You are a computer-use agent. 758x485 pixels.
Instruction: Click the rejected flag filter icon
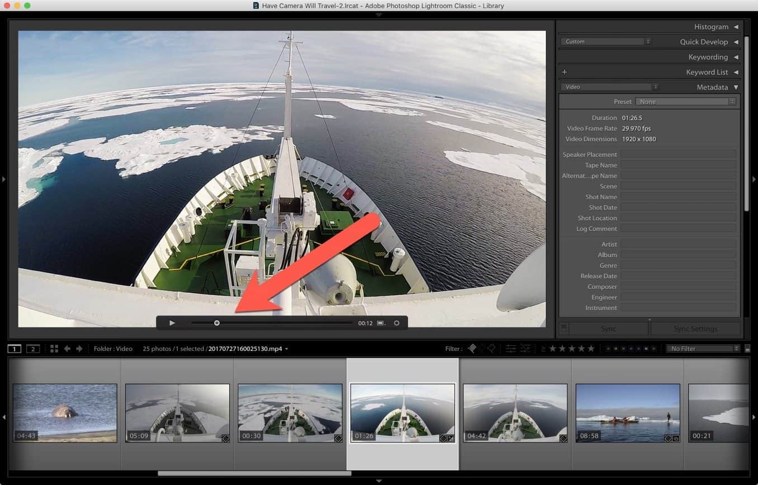[x=491, y=348]
